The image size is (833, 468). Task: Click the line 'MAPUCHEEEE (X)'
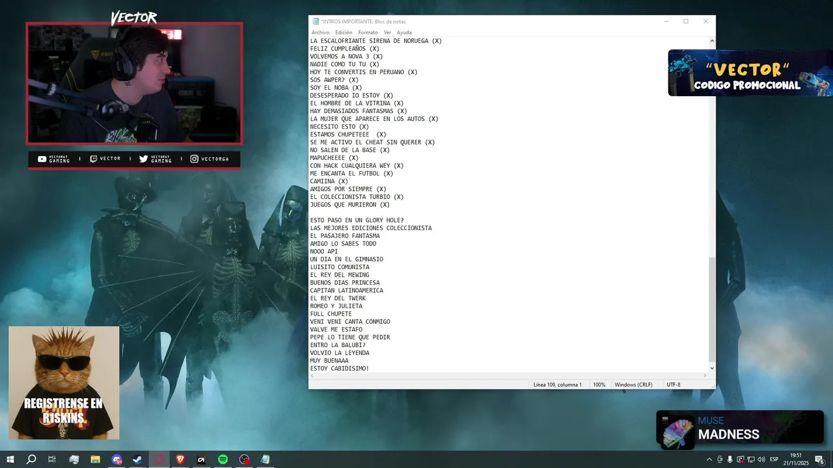click(335, 158)
